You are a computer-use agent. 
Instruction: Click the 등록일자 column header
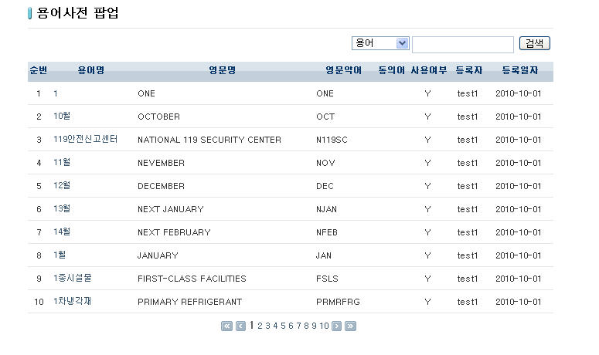tap(520, 71)
